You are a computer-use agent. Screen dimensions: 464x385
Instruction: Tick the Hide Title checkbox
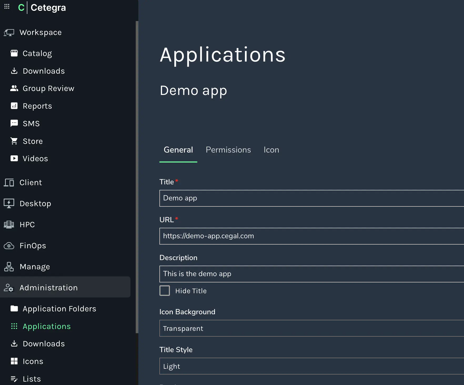(165, 291)
